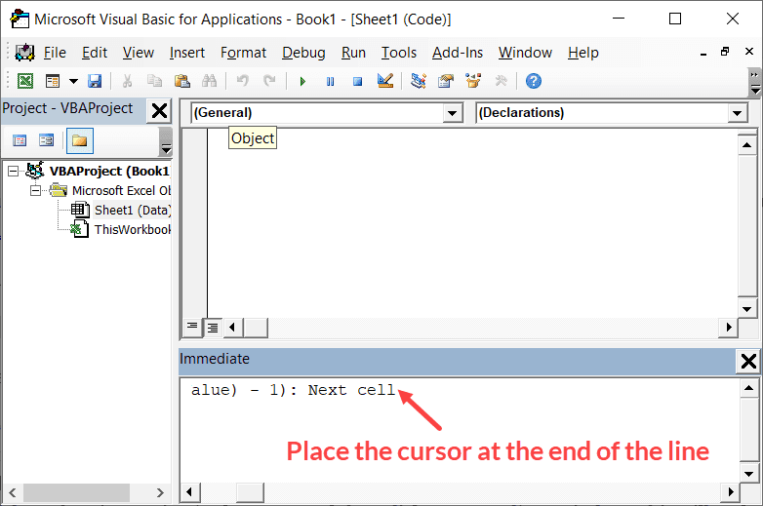This screenshot has height=506, width=763.
Task: Open the Add-Ins menu
Action: point(458,53)
